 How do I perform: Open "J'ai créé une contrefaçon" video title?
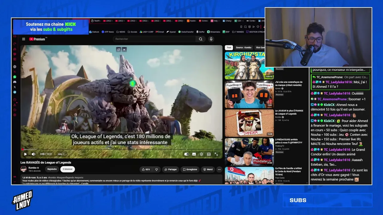(289, 83)
